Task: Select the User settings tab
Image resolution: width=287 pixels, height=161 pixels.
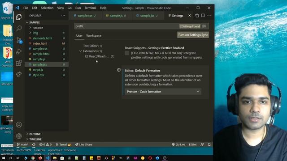Action: [x=79, y=36]
